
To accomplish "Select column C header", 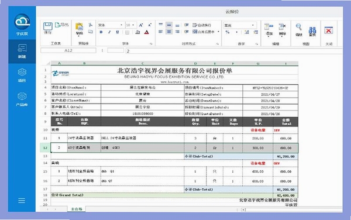I will (x=142, y=63).
